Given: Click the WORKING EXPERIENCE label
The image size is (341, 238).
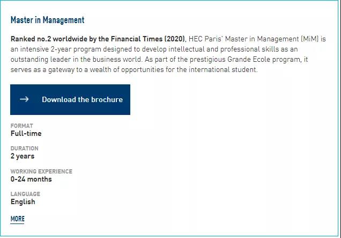Looking at the screenshot, I should pos(41,171).
